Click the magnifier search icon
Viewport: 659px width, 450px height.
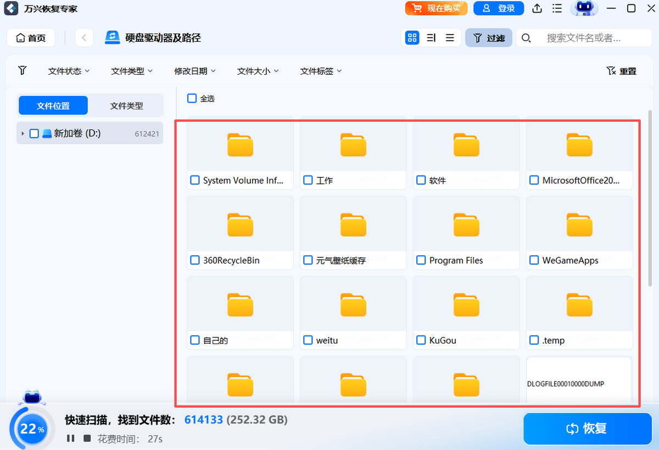click(x=526, y=38)
